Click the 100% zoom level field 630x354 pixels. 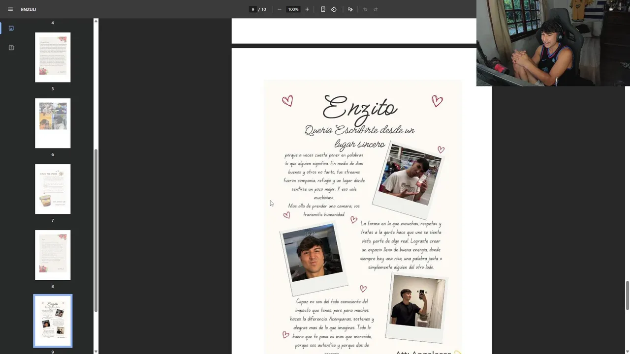293,9
